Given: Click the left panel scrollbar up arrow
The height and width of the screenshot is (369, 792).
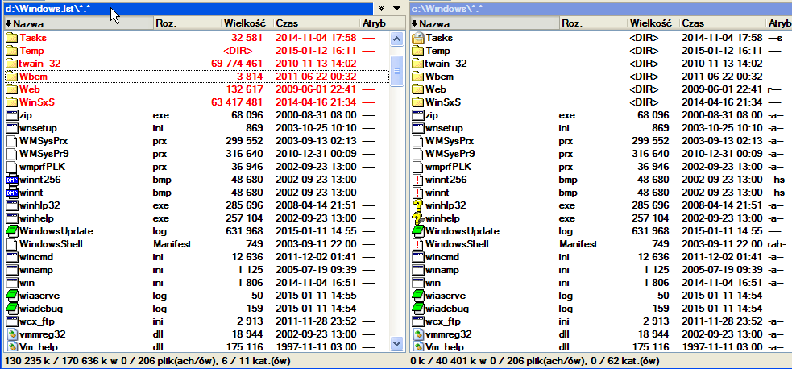Looking at the screenshot, I should [x=397, y=39].
